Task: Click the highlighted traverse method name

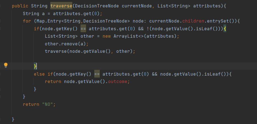Action: [x=60, y=6]
